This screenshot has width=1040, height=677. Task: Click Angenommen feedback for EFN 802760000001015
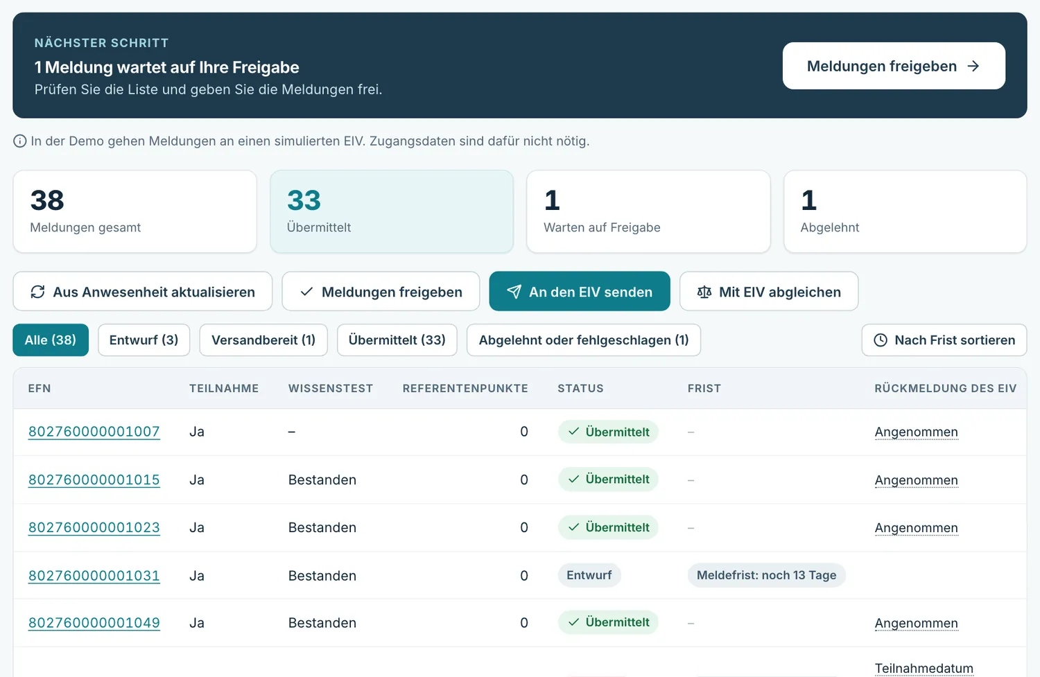pyautogui.click(x=916, y=480)
